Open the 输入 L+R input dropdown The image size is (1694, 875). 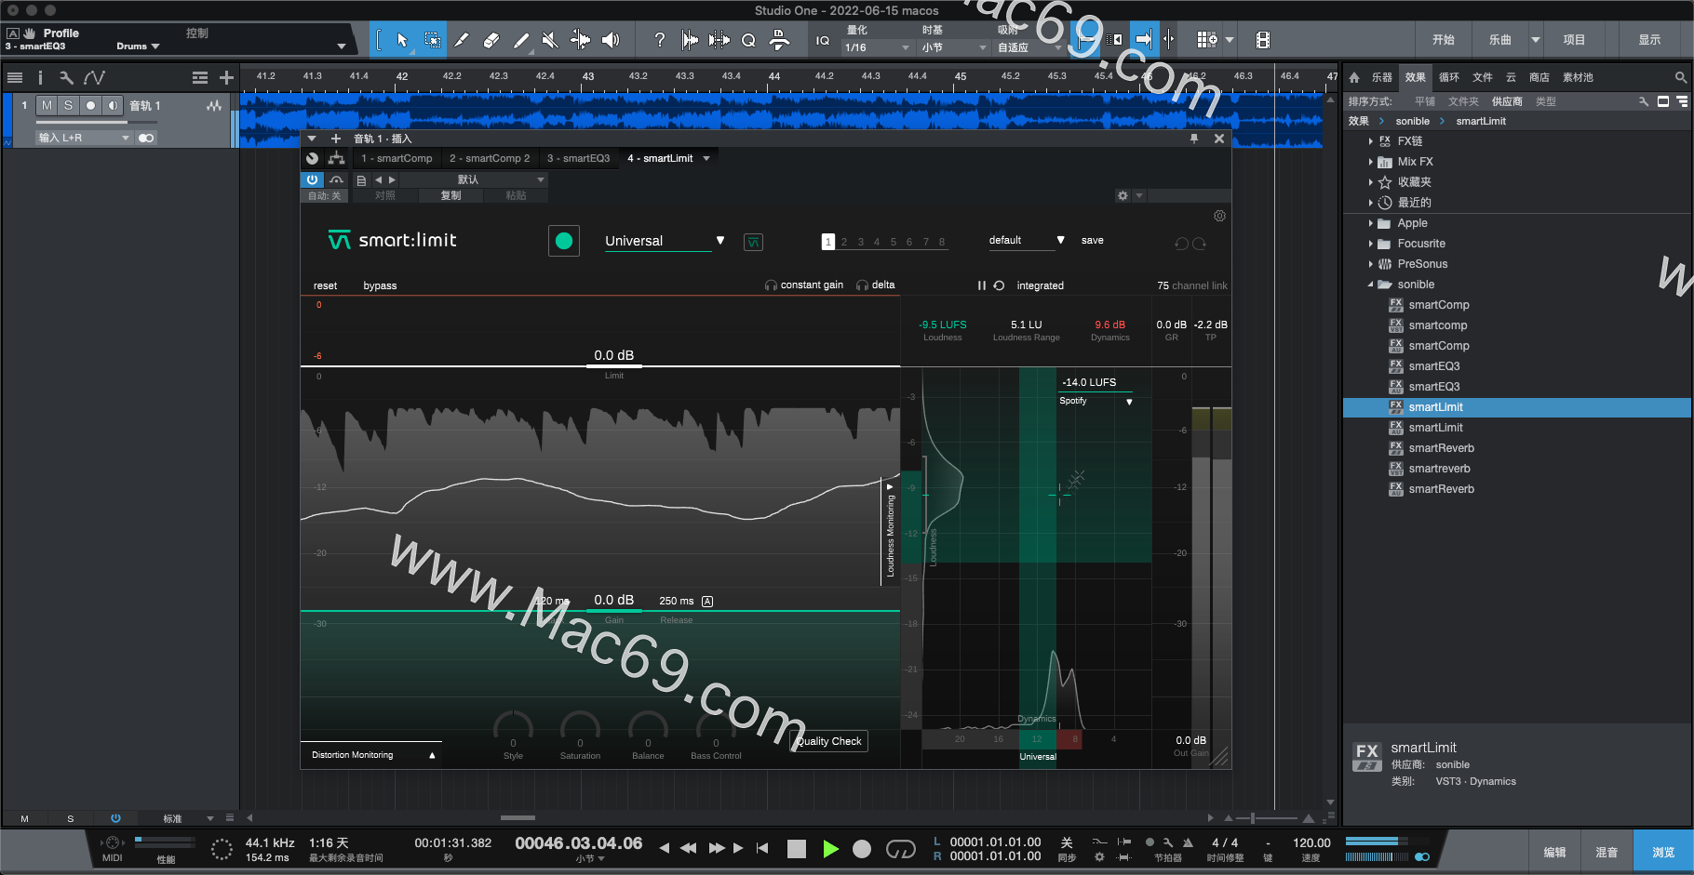pyautogui.click(x=84, y=138)
